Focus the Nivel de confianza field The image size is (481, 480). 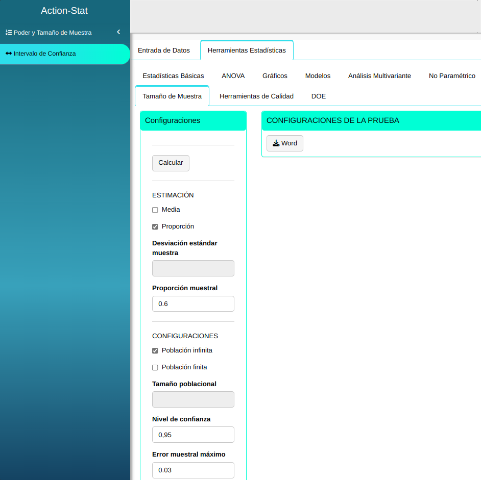[193, 435]
